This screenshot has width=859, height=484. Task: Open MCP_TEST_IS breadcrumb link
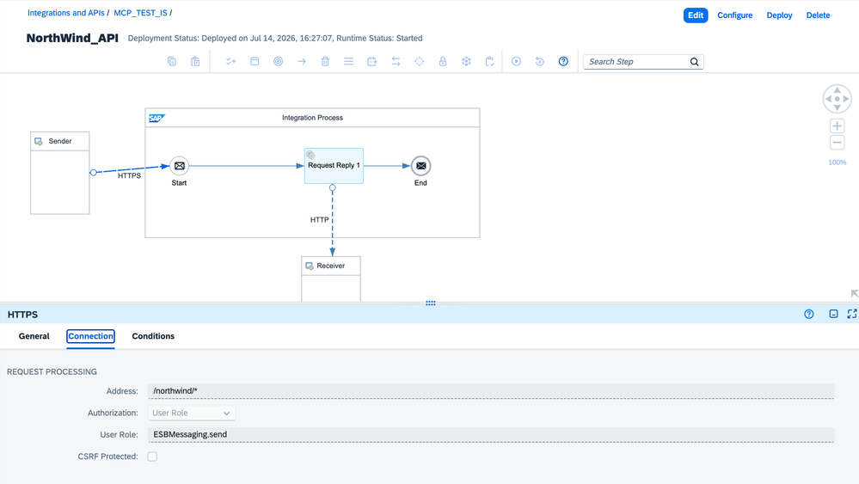pyautogui.click(x=141, y=13)
